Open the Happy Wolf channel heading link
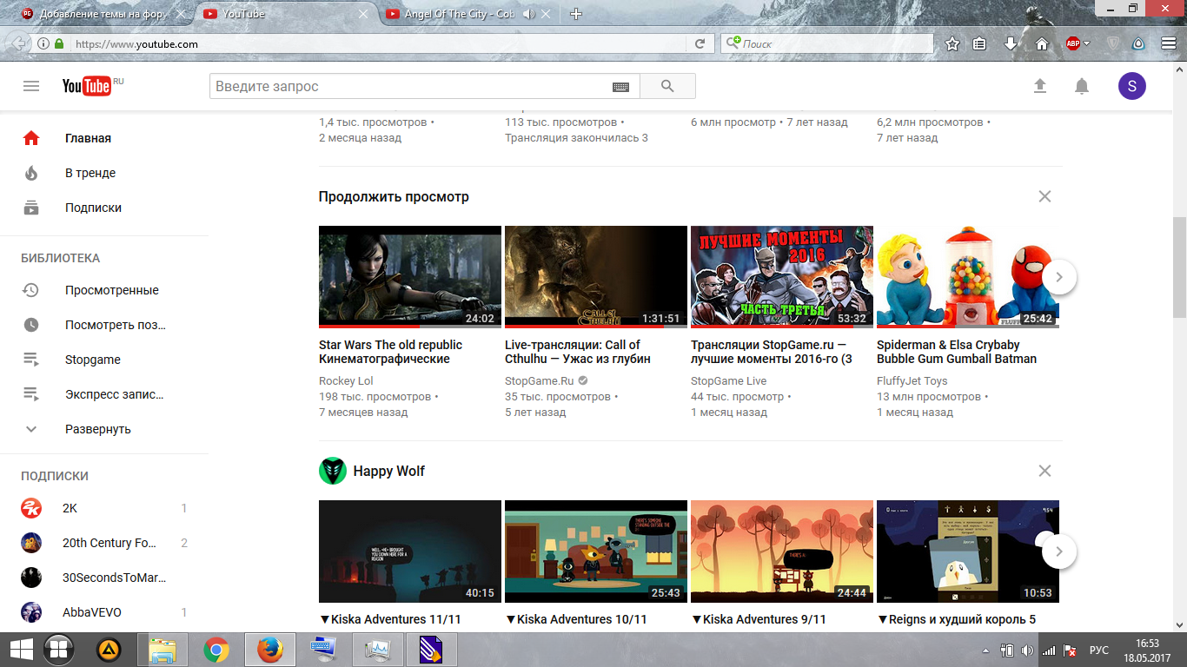1187x667 pixels. click(x=389, y=471)
